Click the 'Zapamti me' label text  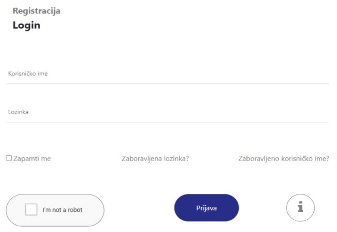(x=32, y=158)
